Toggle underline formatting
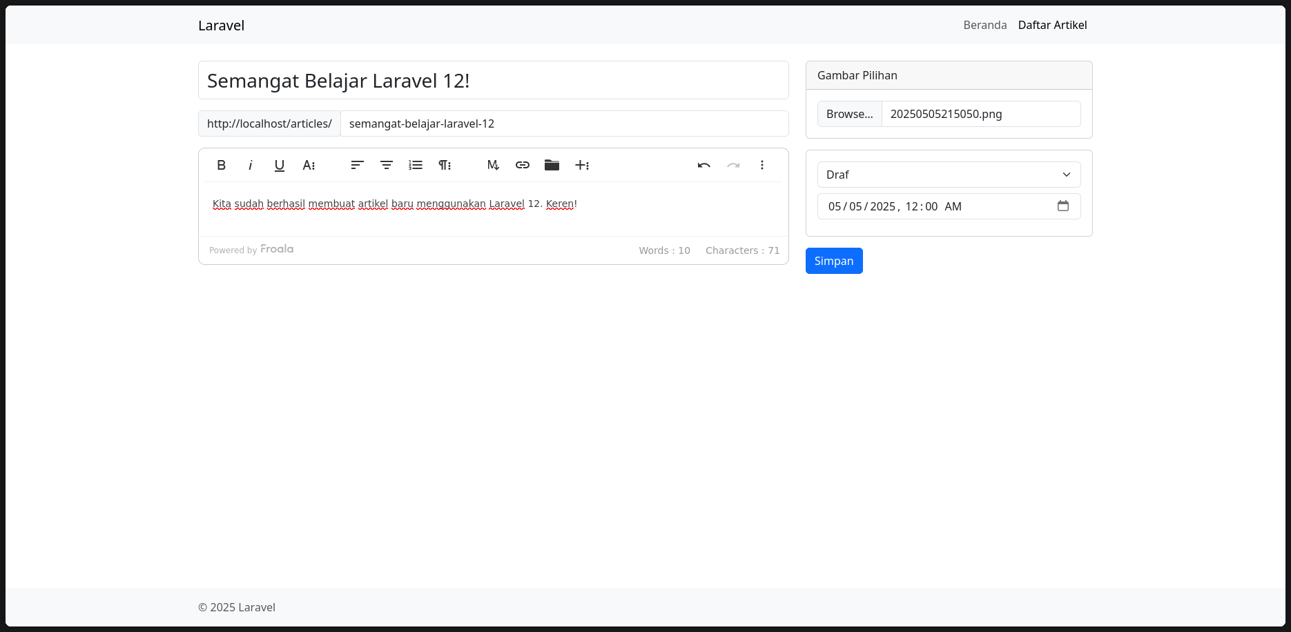 click(x=280, y=165)
